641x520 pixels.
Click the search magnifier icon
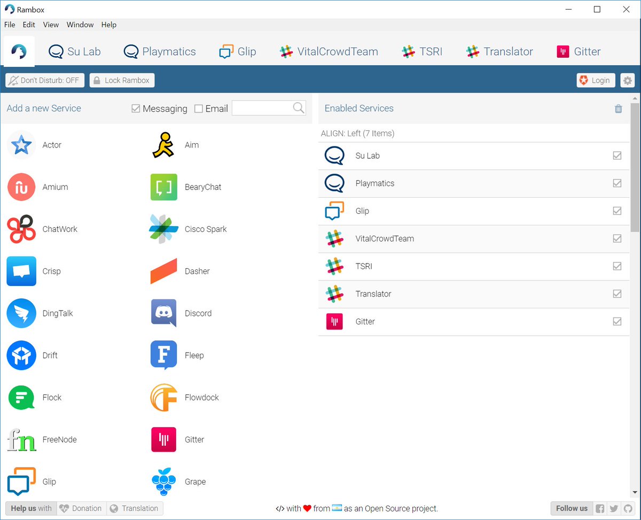(299, 108)
